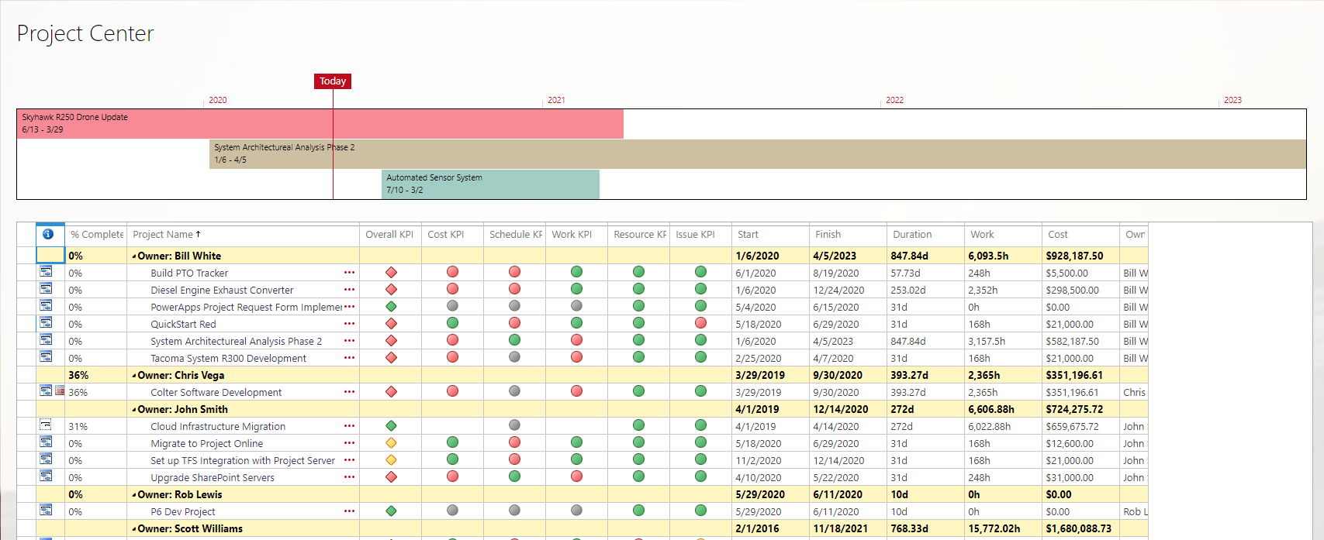Screen dimensions: 1324x540
Task: Click the Overall KPI diamond for P6 Dev Project
Action: [x=391, y=511]
